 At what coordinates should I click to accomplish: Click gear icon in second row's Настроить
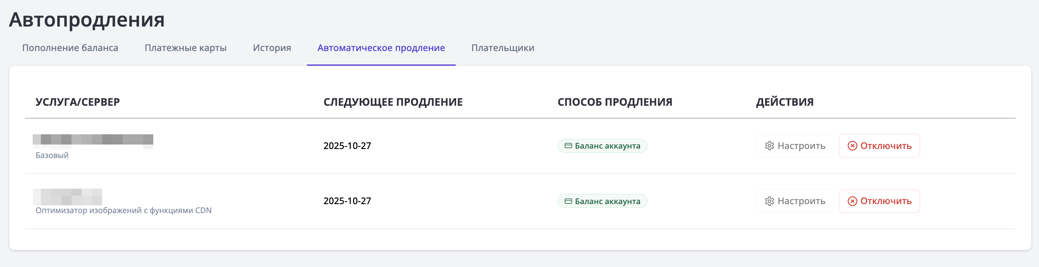pyautogui.click(x=769, y=201)
